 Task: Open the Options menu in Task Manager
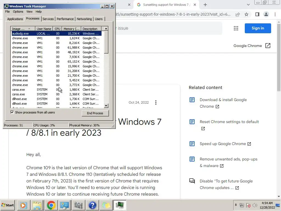pos(18,12)
